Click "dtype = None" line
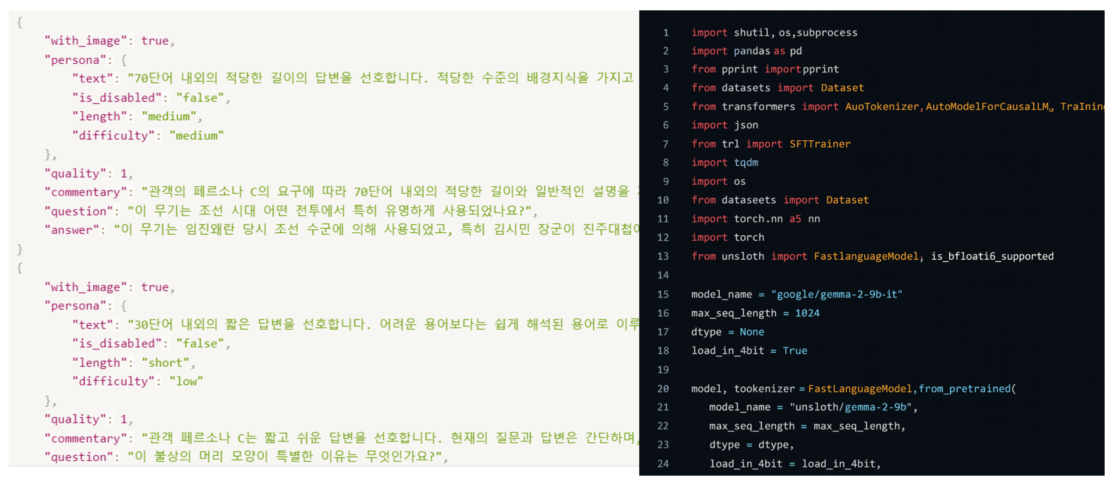The width and height of the screenshot is (1111, 484). (728, 332)
